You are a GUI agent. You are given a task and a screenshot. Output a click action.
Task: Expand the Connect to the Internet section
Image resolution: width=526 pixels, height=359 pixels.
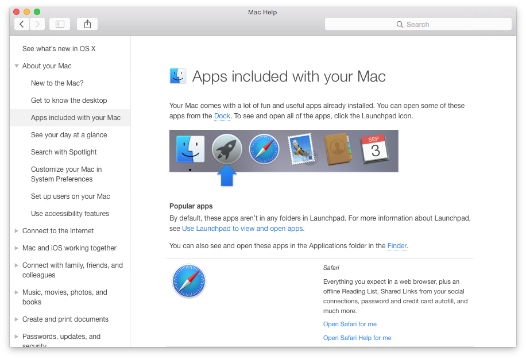17,231
